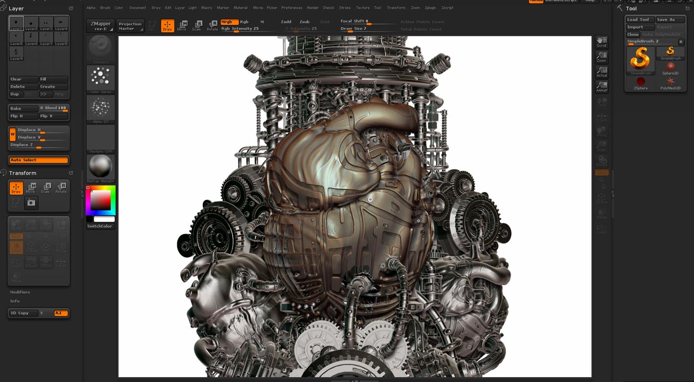Click the Bake layer button
694x382 pixels.
(x=24, y=108)
